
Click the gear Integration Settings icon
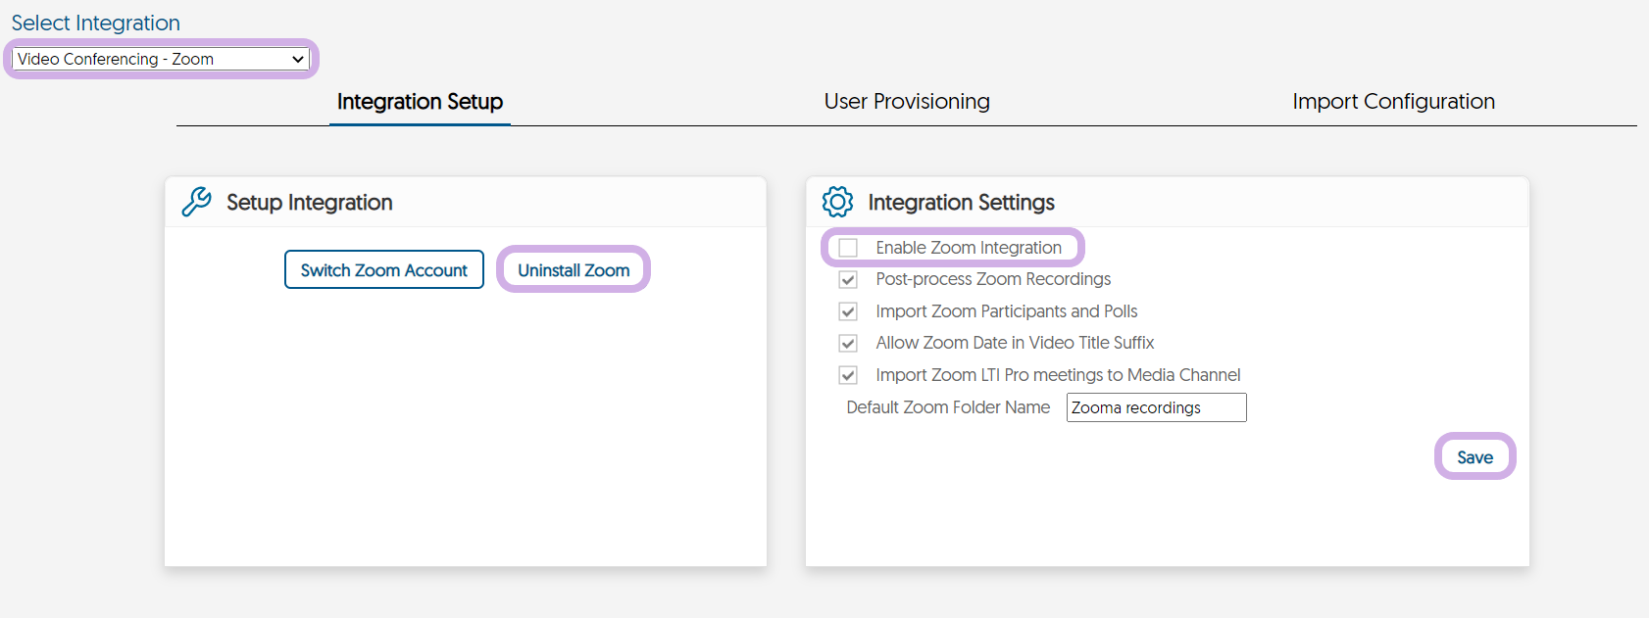(x=837, y=202)
